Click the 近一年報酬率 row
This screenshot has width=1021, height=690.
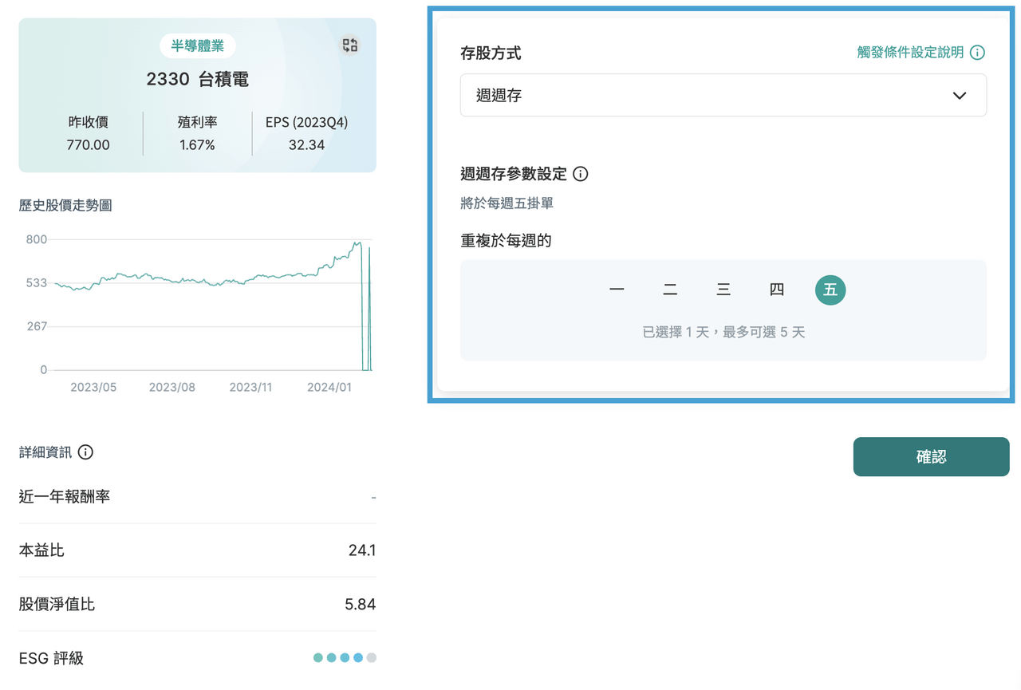tap(197, 497)
